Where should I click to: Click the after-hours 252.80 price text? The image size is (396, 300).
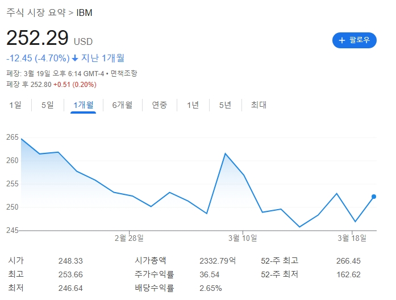[x=41, y=84]
